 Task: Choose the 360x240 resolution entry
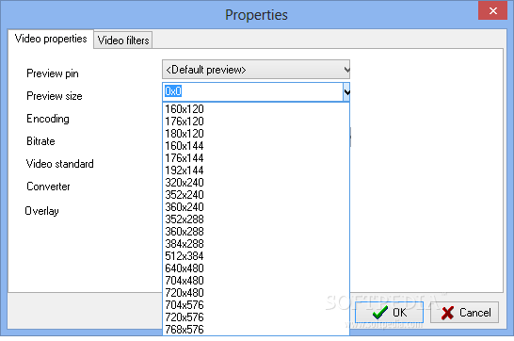tap(256, 207)
